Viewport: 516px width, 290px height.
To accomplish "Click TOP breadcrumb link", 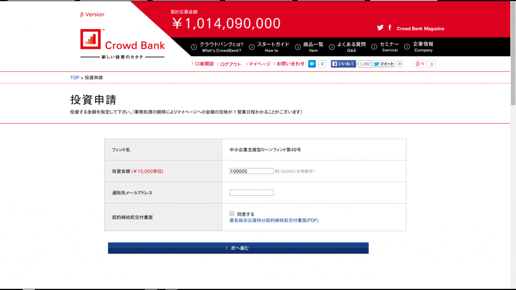I will tap(75, 78).
